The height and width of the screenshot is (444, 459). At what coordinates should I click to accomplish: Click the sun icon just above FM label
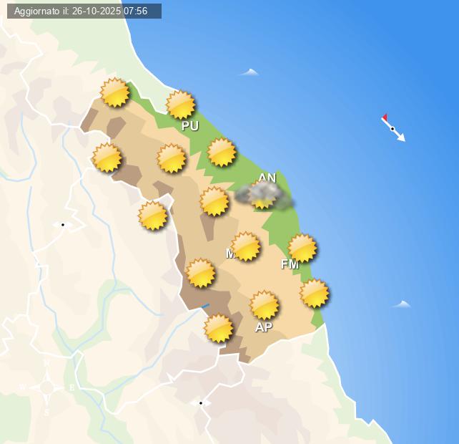(302, 248)
